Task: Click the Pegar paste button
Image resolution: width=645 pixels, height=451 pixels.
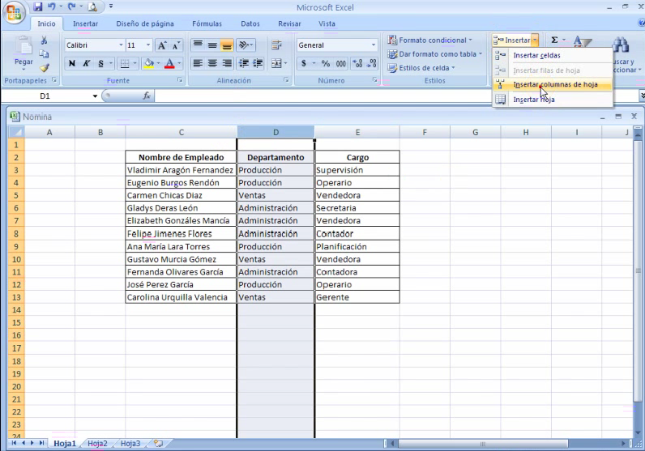Action: click(23, 51)
